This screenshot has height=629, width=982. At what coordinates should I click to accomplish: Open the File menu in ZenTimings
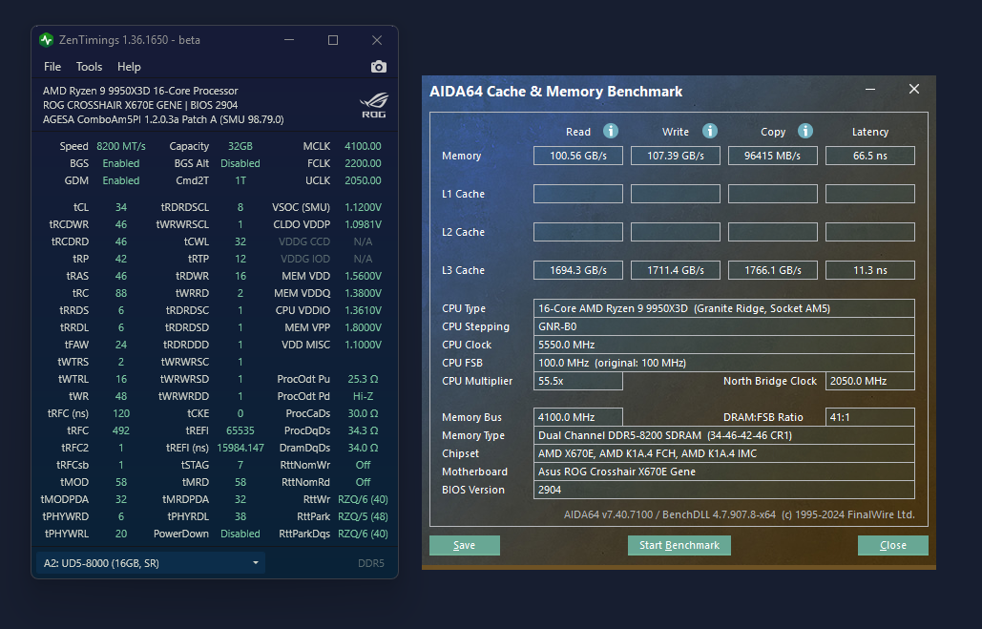52,67
